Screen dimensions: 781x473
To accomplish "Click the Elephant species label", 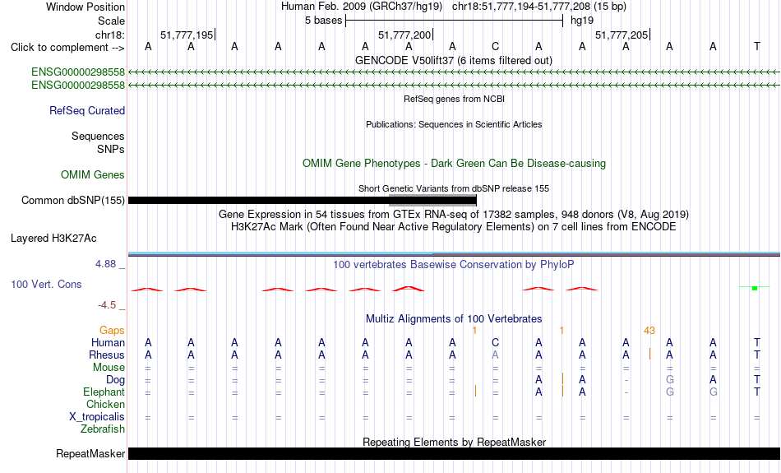I will [104, 392].
